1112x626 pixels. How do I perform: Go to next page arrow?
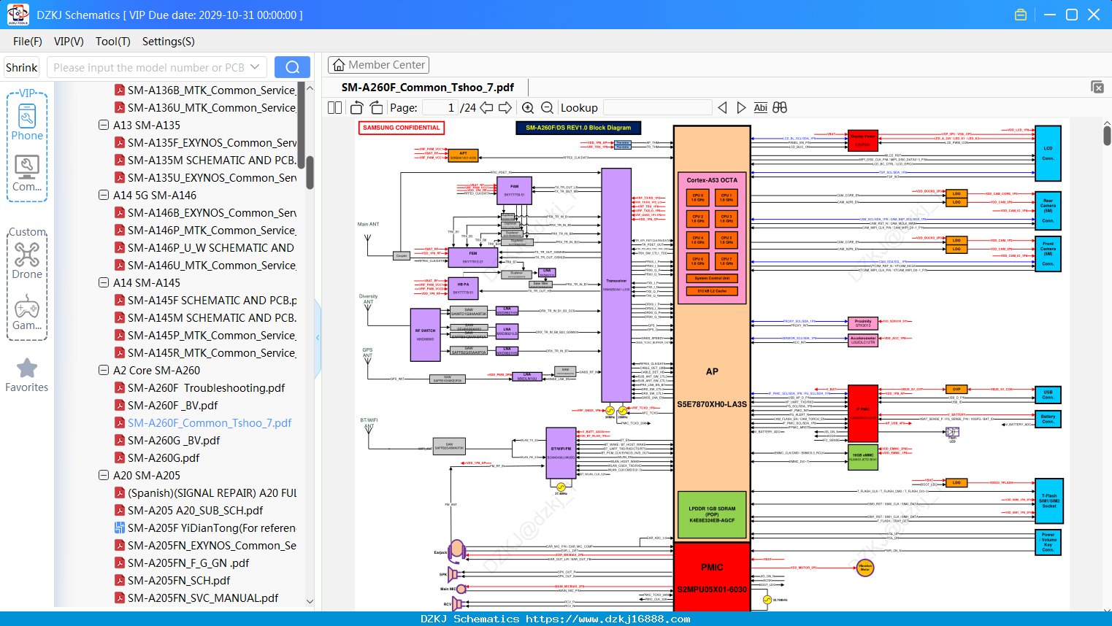tap(505, 108)
